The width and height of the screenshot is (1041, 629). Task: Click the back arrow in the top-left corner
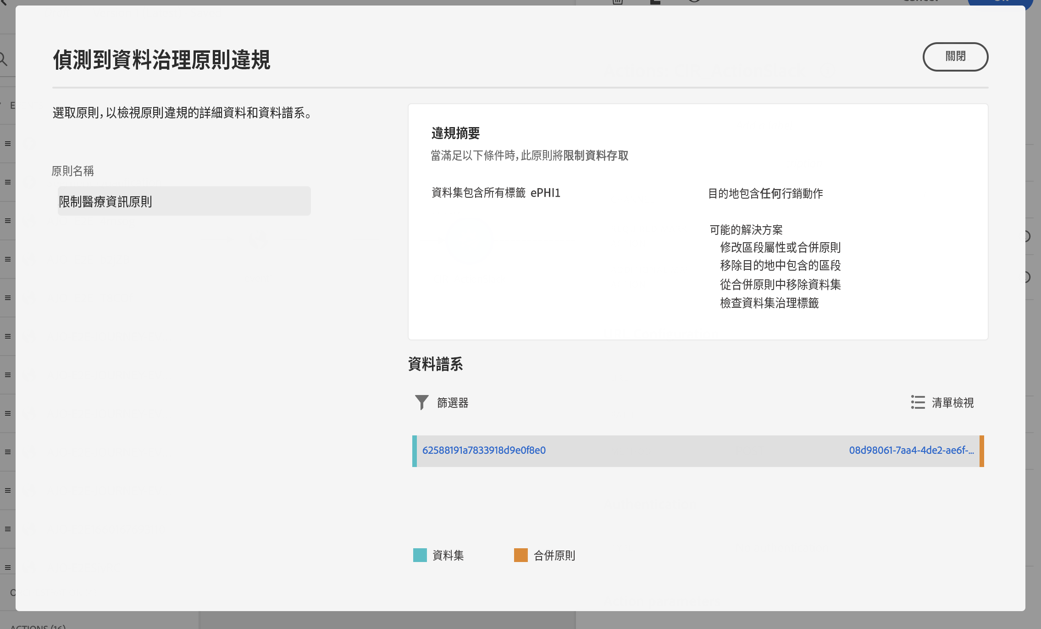(4, 2)
